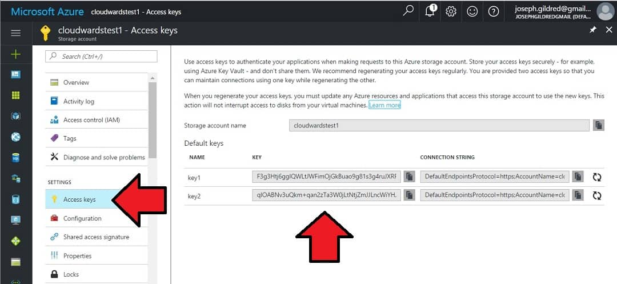
Task: Click the feedback smiley icon
Action: point(472,11)
